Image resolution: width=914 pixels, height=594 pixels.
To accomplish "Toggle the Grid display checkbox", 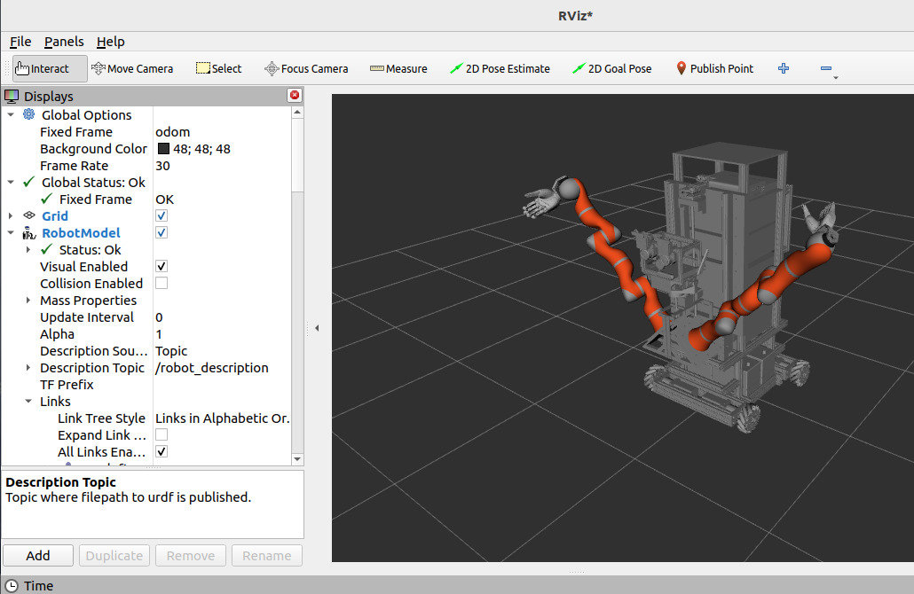I will (162, 215).
